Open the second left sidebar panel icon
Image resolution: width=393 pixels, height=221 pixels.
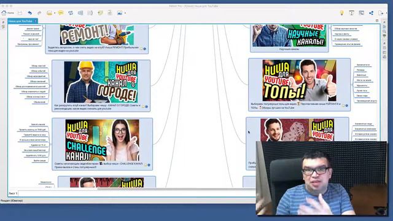click(x=3, y=26)
